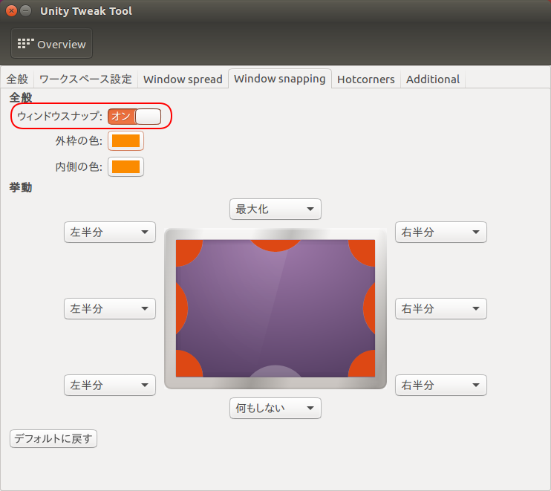Close the Unity Tweak Tool window
This screenshot has width=551, height=491.
pos(11,11)
